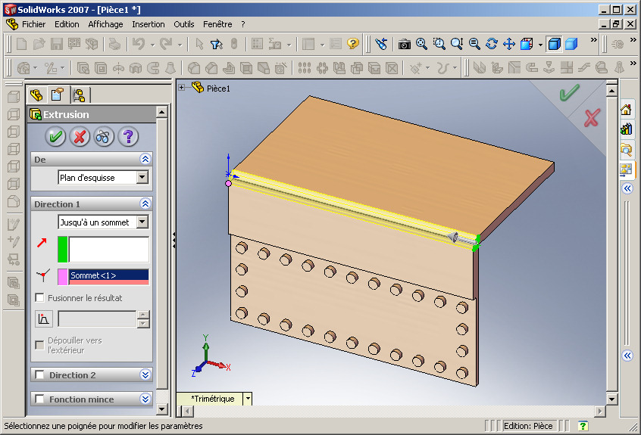Accept extrusion with green check in panel

coord(55,136)
